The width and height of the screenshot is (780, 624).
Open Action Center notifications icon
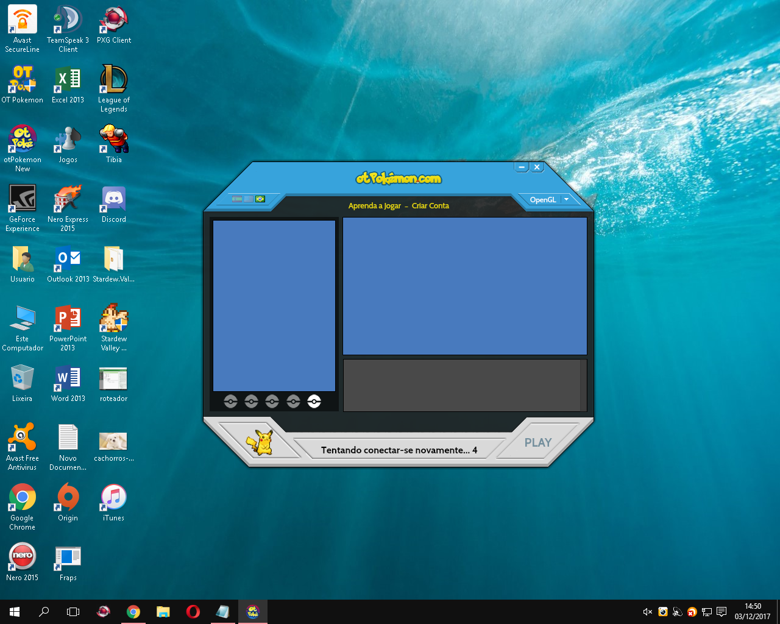721,612
